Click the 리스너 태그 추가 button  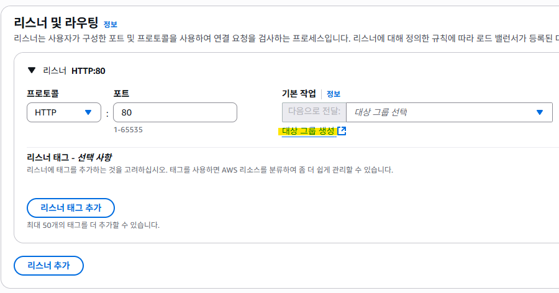click(71, 208)
